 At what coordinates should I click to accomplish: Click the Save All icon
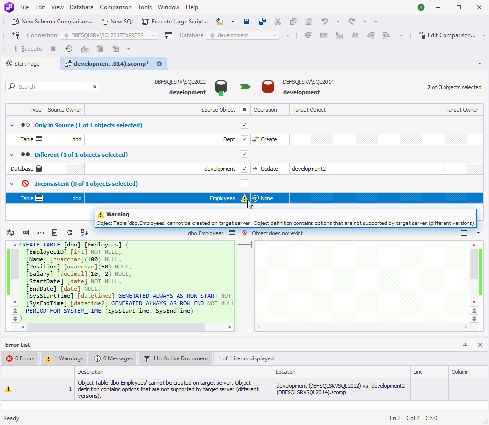pos(262,22)
